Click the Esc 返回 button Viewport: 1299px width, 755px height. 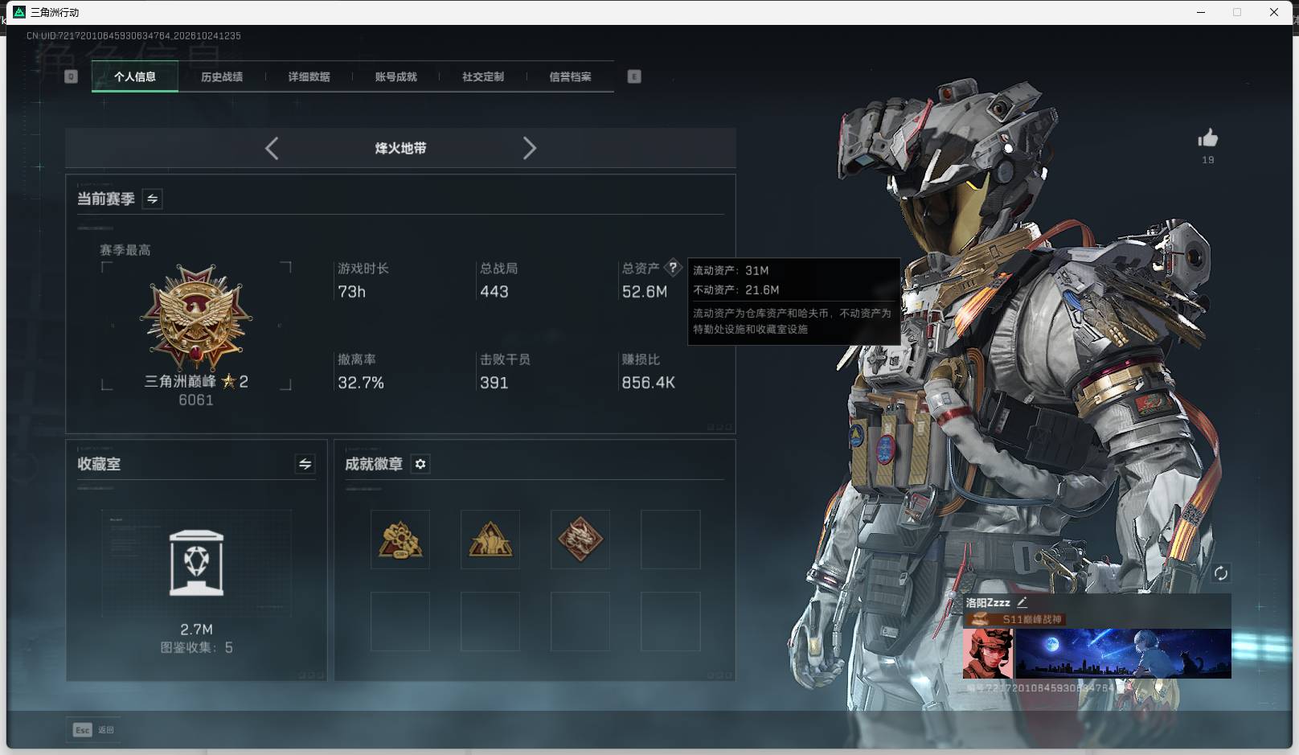[93, 729]
